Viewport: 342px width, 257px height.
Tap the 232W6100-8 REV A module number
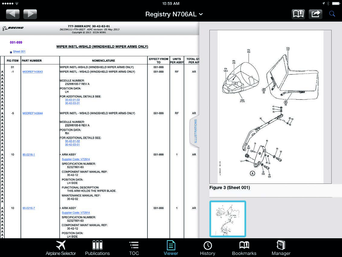pos(77,125)
